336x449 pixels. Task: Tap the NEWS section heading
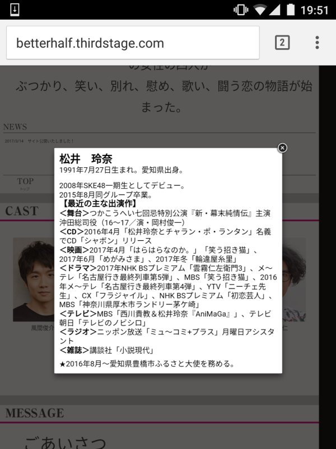click(15, 127)
